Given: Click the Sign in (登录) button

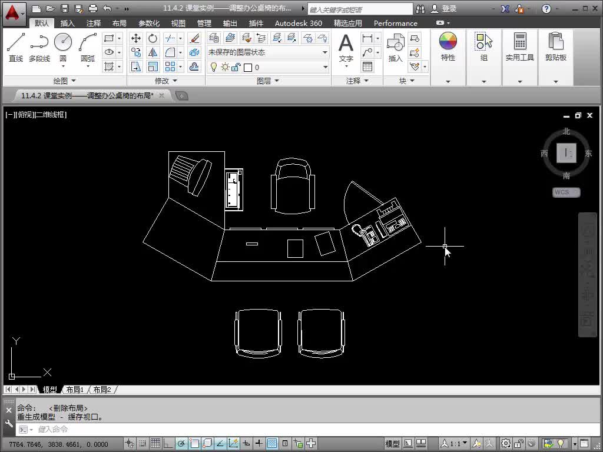Looking at the screenshot, I should [x=444, y=8].
